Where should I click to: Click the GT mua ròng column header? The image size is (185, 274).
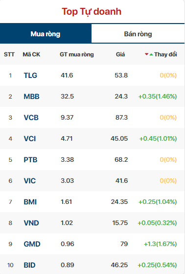pos(77,54)
